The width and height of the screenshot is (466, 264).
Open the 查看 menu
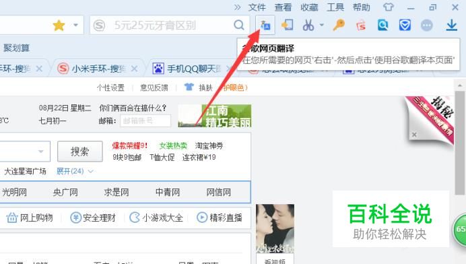pos(283,7)
